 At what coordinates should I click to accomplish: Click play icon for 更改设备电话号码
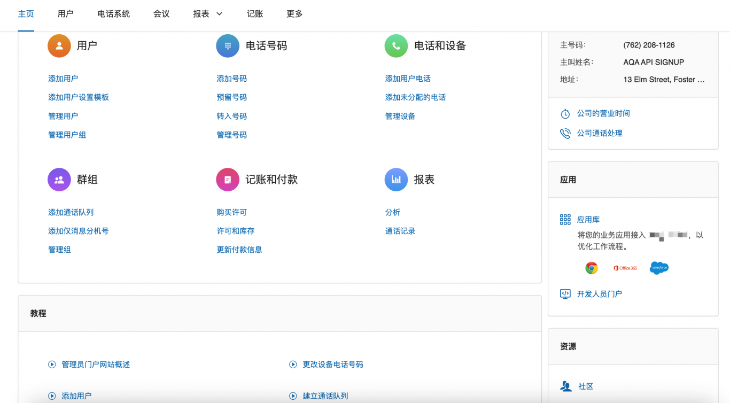point(293,365)
